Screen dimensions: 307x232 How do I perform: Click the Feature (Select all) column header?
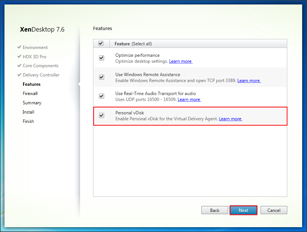(133, 44)
